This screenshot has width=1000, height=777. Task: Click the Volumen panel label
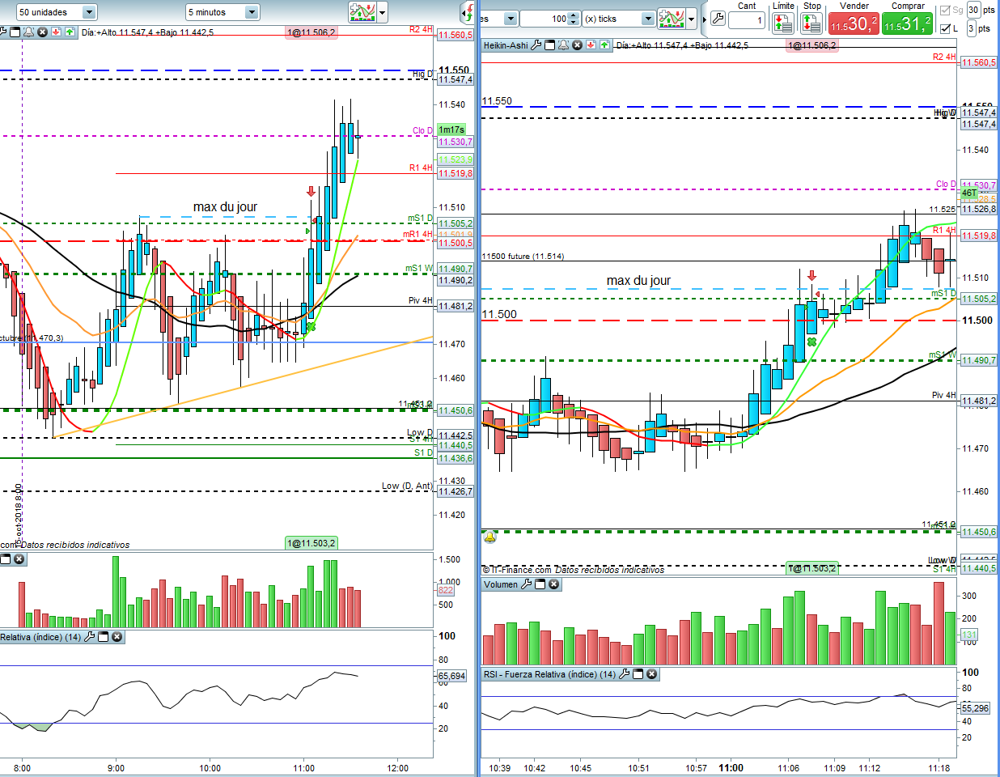[x=501, y=584]
